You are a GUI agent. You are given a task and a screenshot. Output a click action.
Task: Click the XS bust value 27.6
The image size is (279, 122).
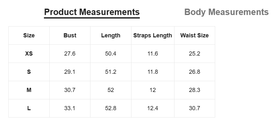[x=70, y=54]
